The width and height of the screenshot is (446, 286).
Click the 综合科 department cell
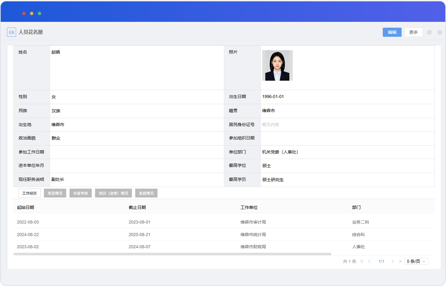coord(359,234)
